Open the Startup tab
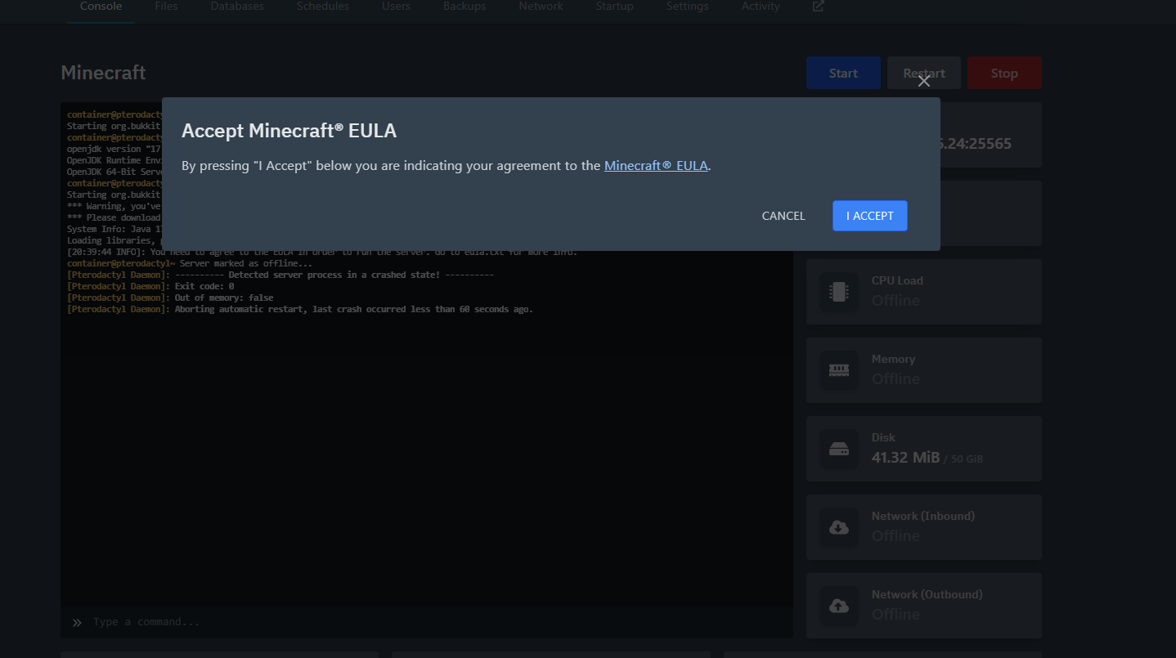1176x658 pixels. (x=614, y=7)
